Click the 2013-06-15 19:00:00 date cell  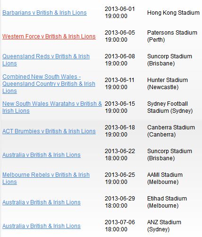tap(120, 107)
